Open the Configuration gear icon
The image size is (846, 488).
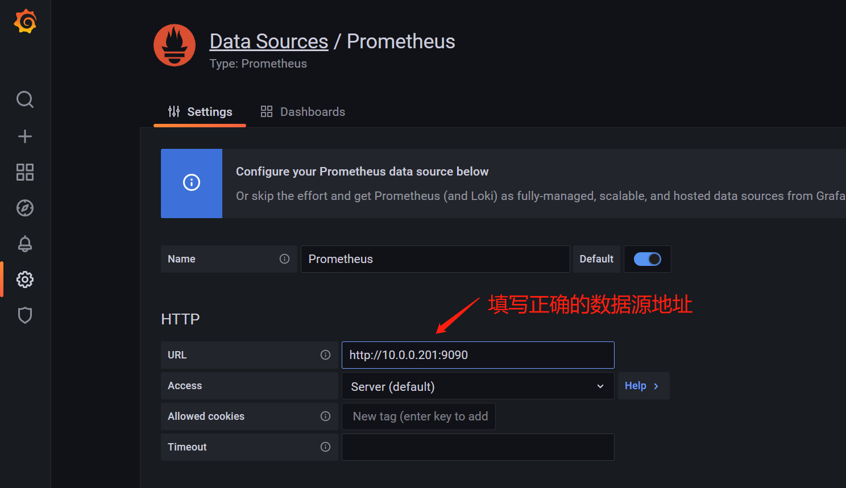pos(25,280)
